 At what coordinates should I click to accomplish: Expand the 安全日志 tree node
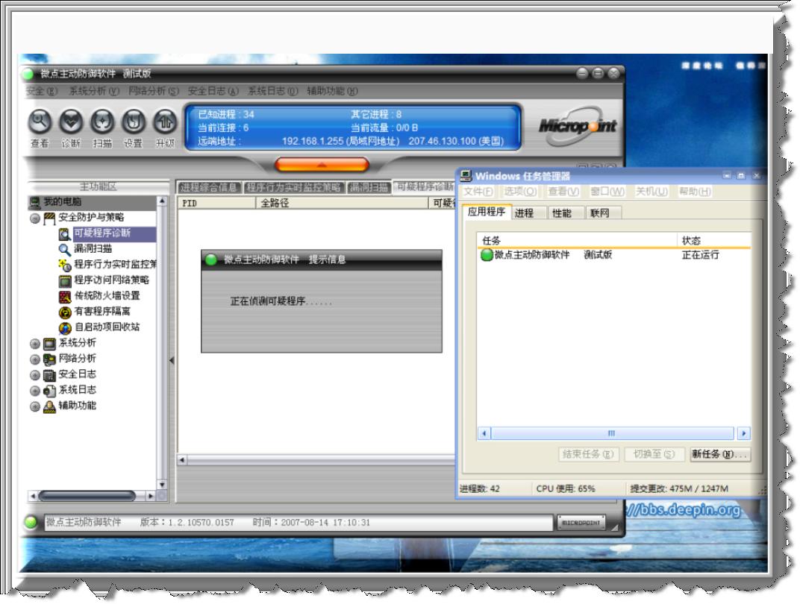[x=34, y=375]
